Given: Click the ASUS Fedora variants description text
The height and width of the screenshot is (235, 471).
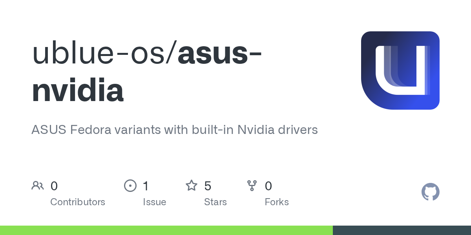Looking at the screenshot, I should coord(174,130).
